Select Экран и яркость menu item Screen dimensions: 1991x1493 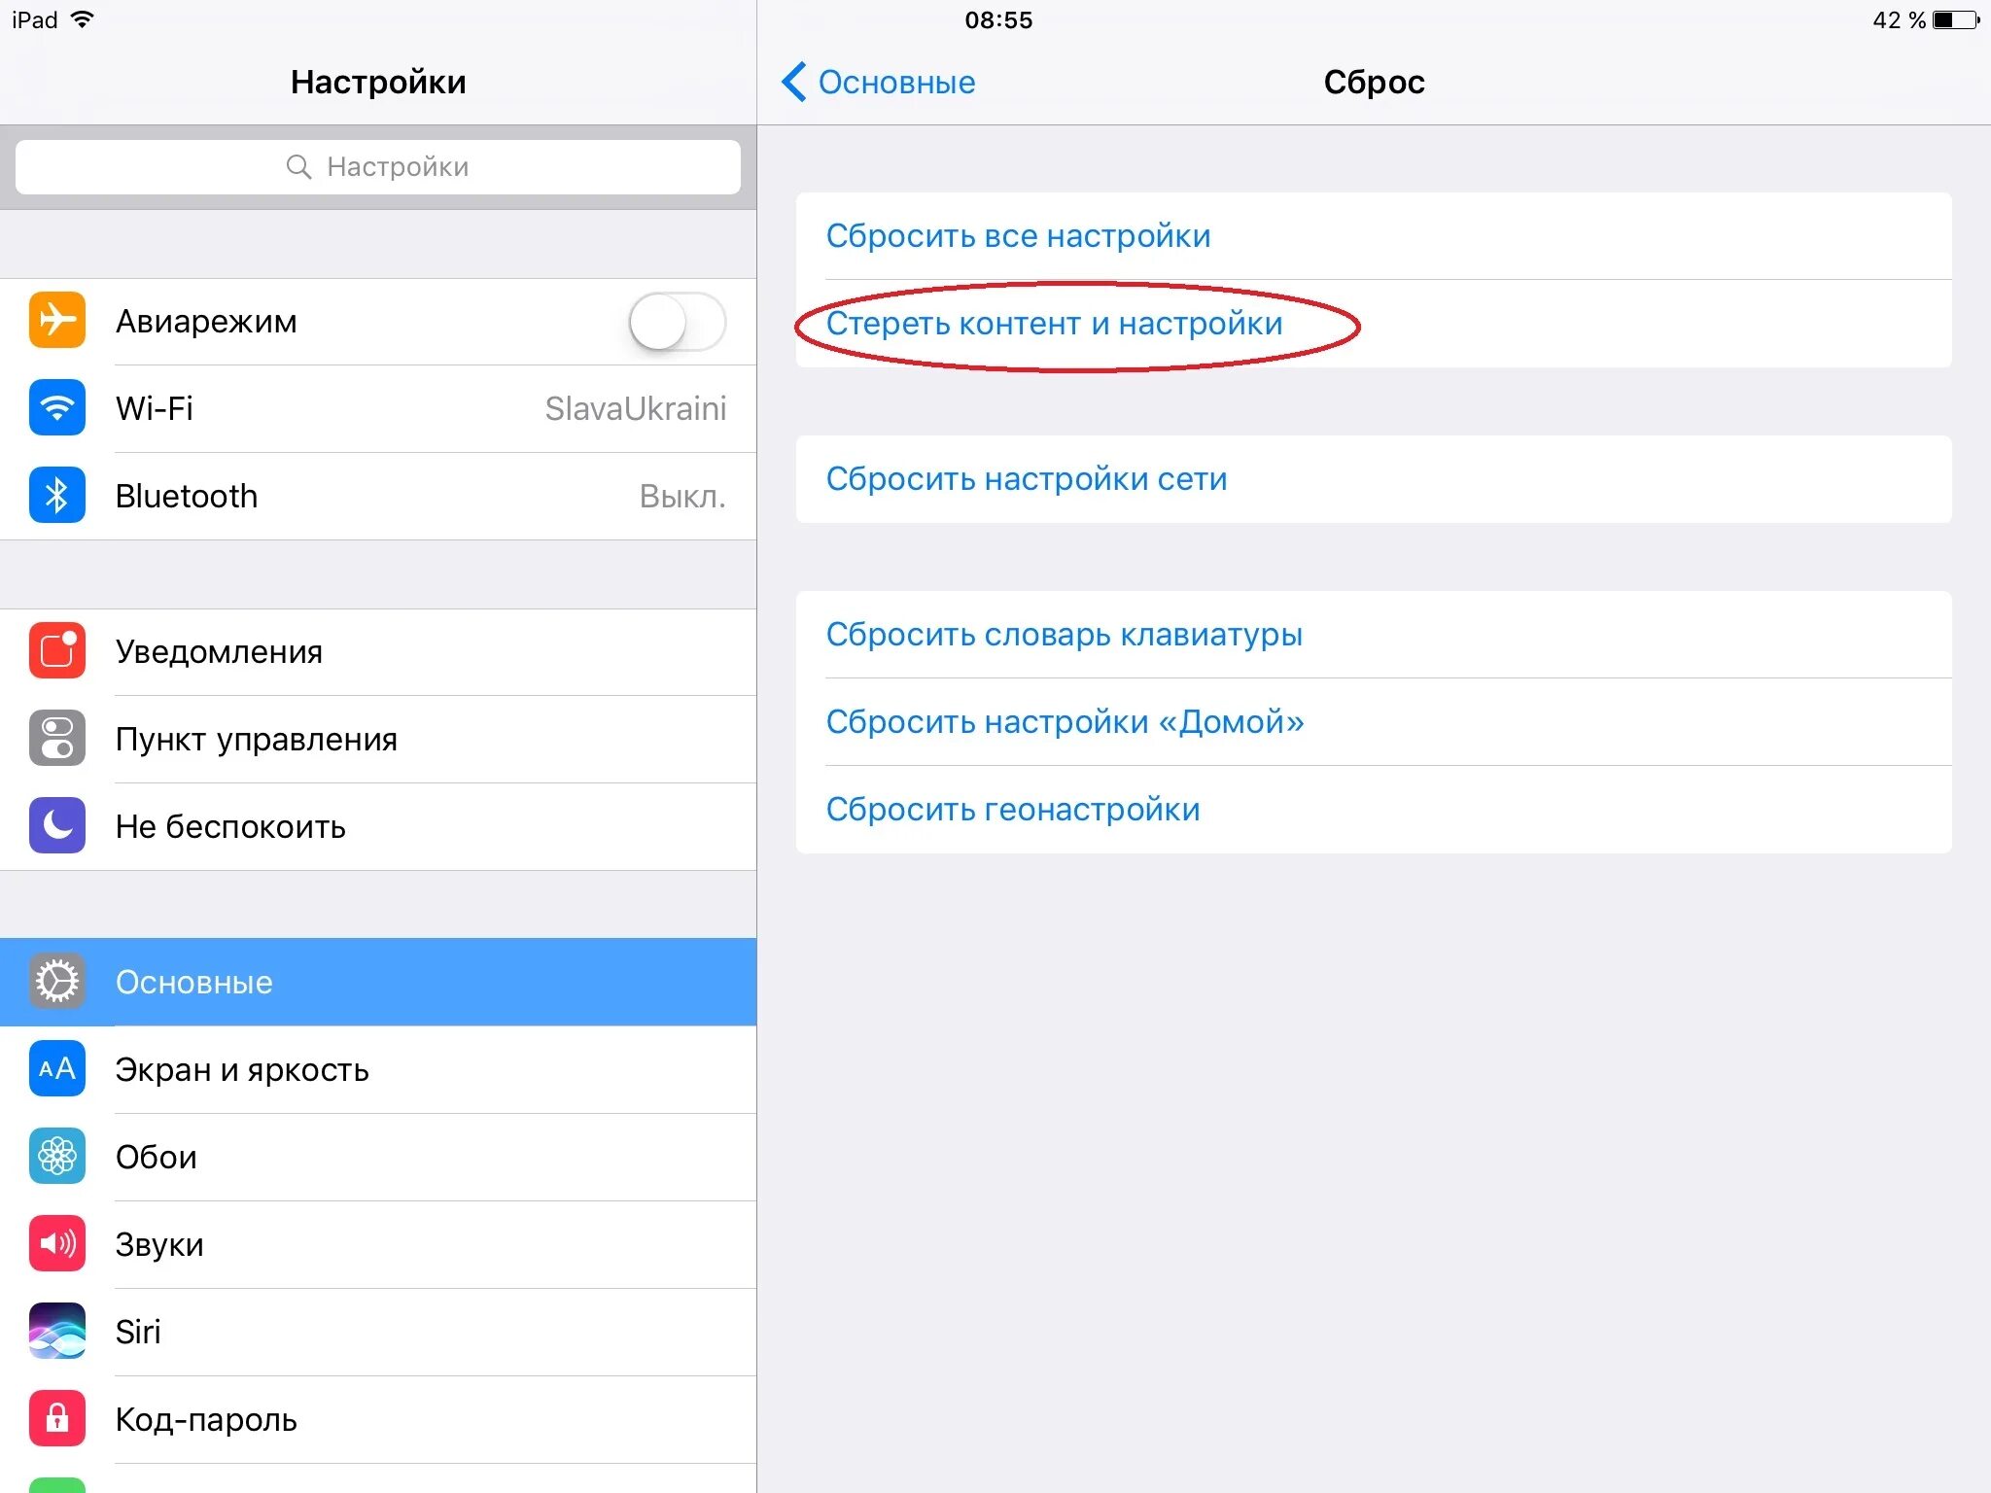[378, 1069]
